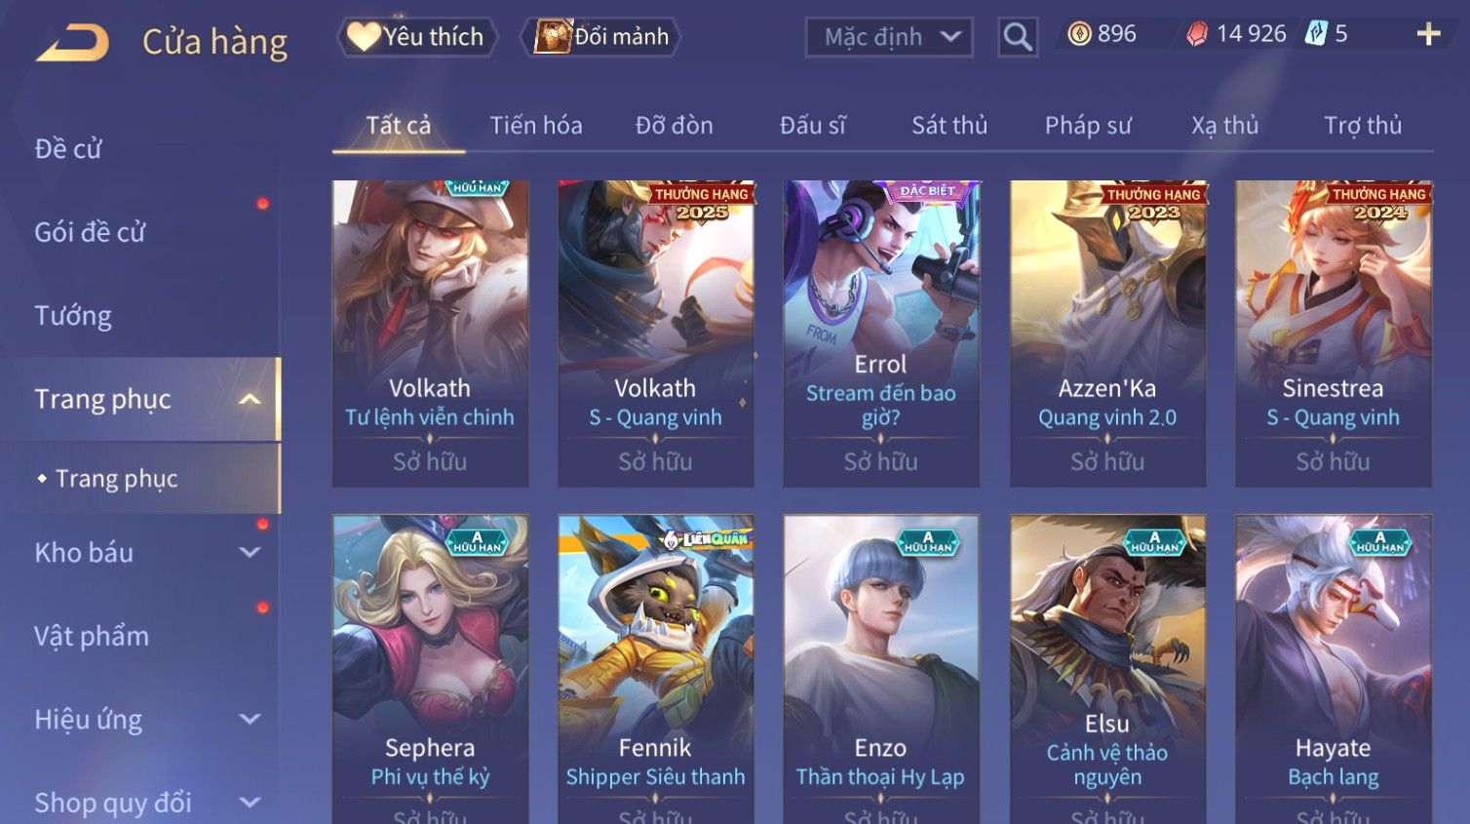
Task: Expand the Hiệu ứng sidebar section
Action: [x=250, y=719]
